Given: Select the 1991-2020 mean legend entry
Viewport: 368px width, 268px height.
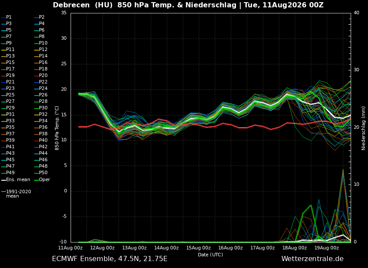Looking at the screenshot, I should click(x=16, y=194).
